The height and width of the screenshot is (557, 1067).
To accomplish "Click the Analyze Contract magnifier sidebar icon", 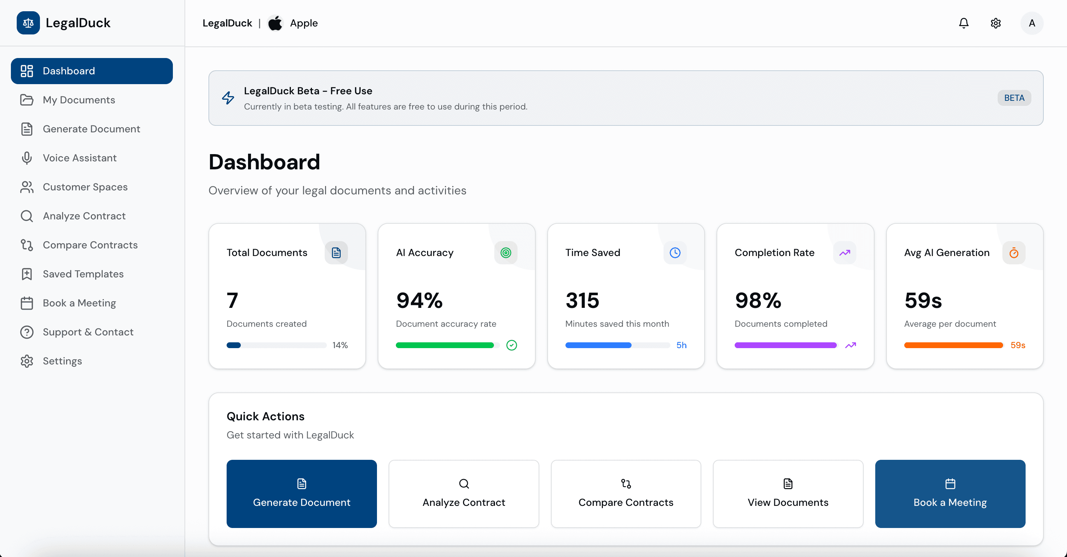I will click(27, 216).
